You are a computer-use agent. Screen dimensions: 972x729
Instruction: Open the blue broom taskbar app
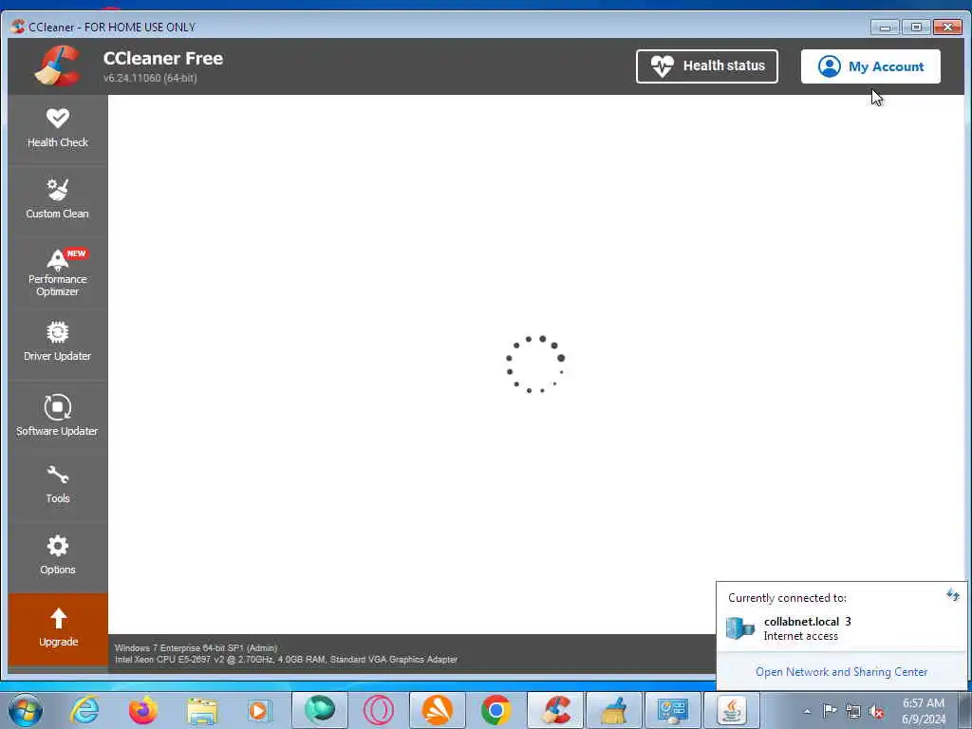(614, 710)
